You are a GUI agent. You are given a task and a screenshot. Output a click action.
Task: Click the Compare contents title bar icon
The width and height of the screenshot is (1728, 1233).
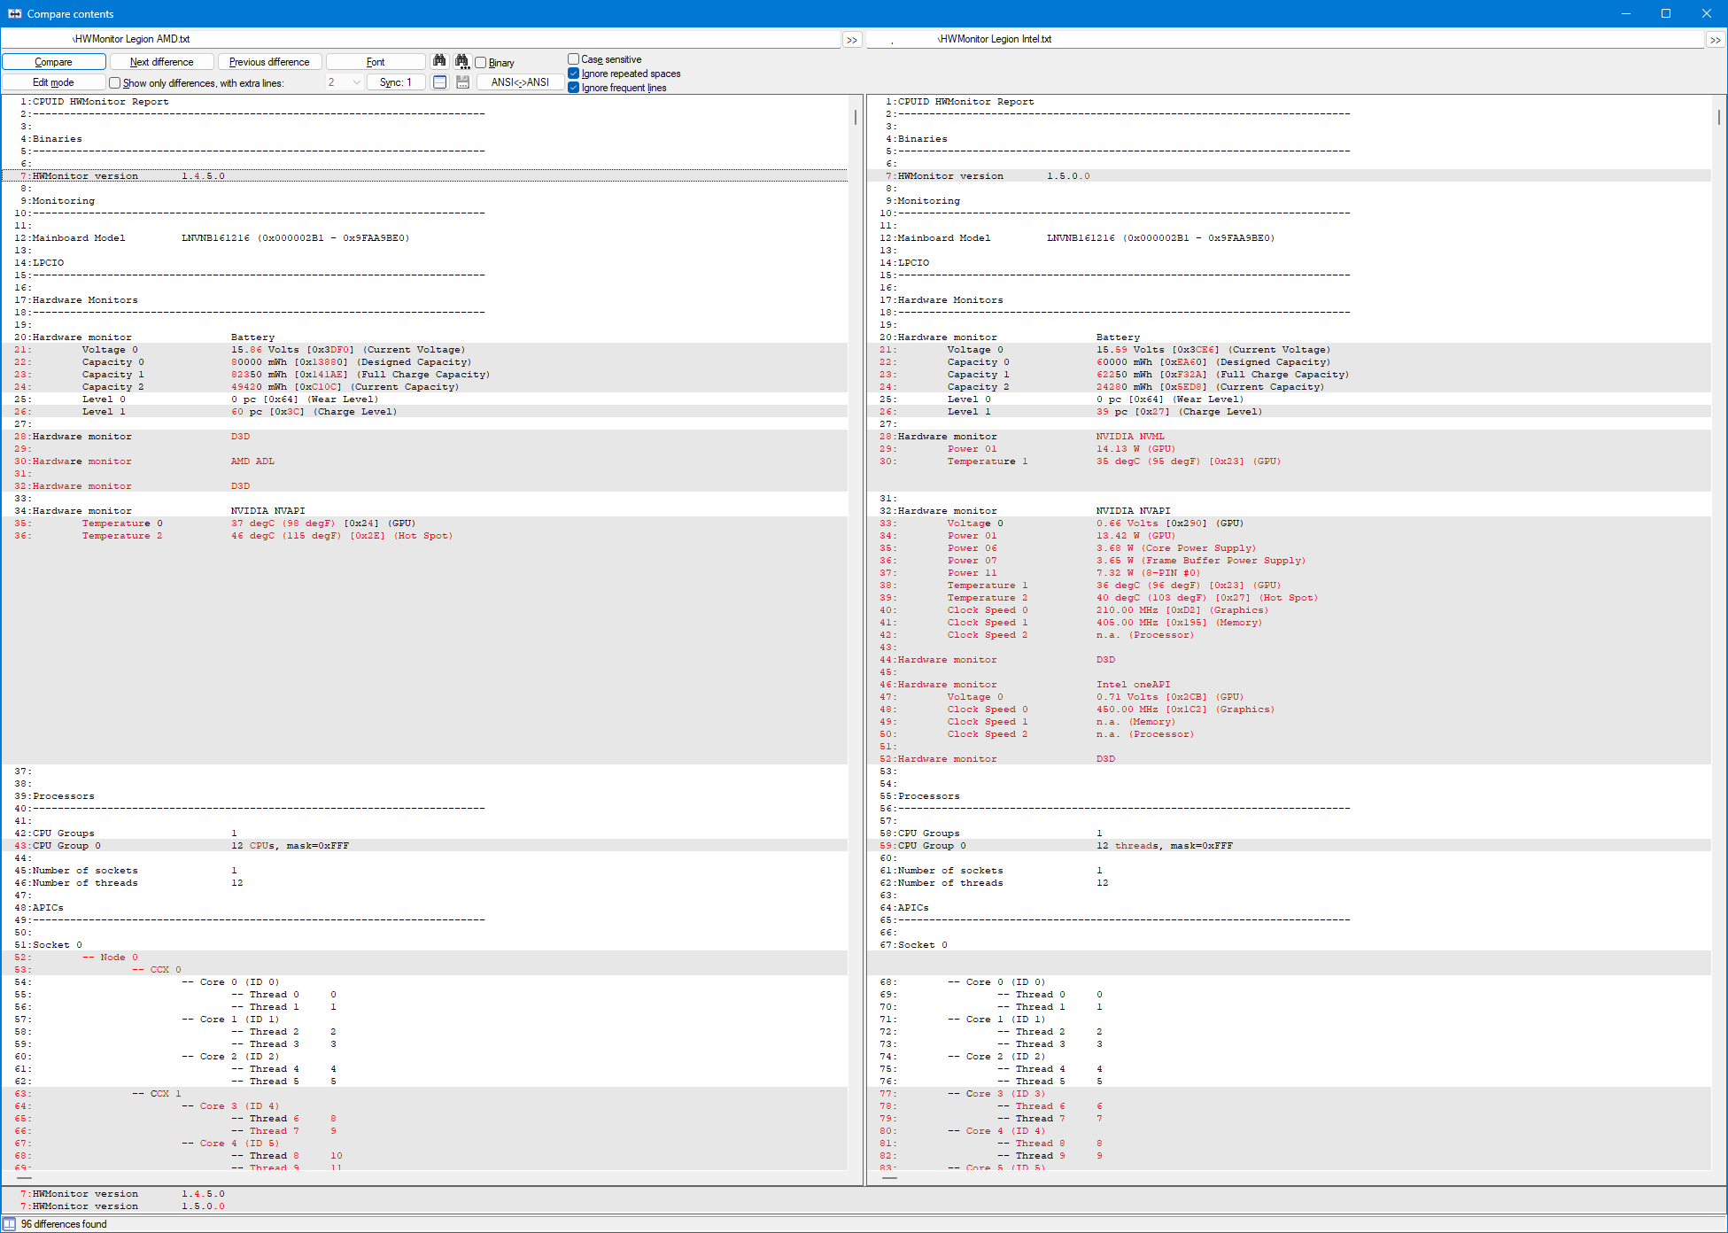(14, 13)
